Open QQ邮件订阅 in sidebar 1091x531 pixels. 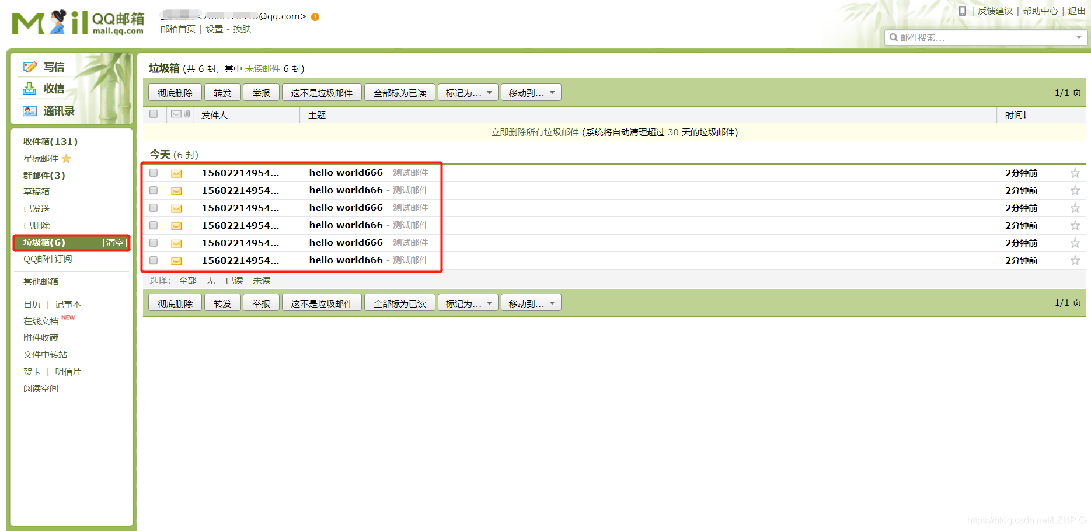point(47,258)
